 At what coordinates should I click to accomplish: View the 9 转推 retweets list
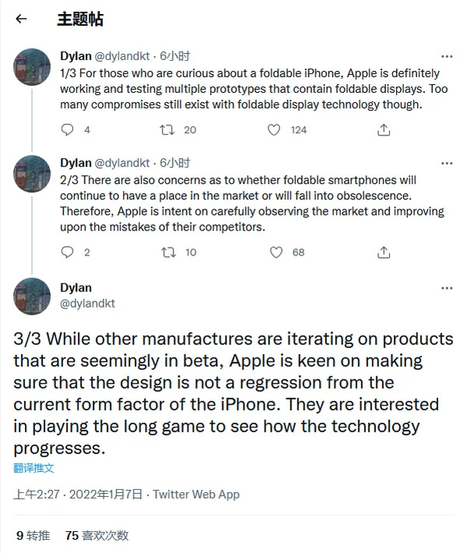[x=33, y=535]
